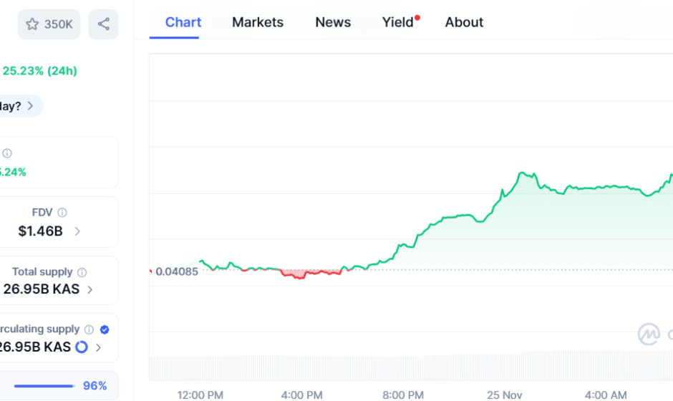
Task: Click the 0.04085 price label on chart
Action: 177,271
